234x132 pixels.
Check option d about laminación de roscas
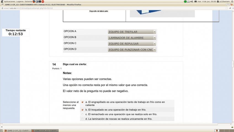click(x=83, y=119)
